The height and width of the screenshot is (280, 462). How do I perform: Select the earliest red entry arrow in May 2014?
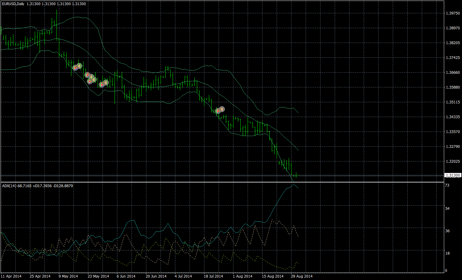click(x=75, y=67)
